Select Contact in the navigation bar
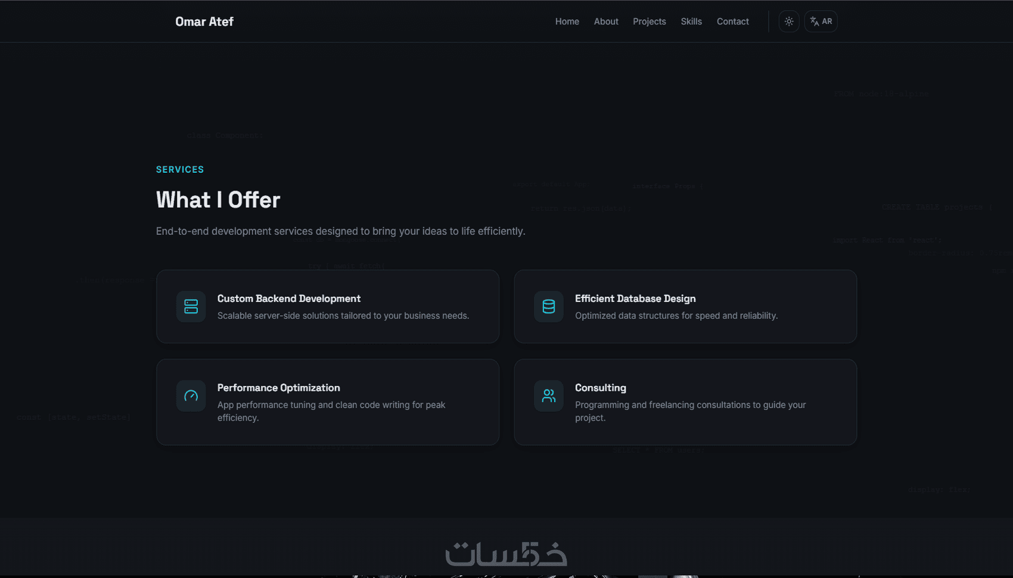Screen dimensions: 1013x578 (x=732, y=21)
